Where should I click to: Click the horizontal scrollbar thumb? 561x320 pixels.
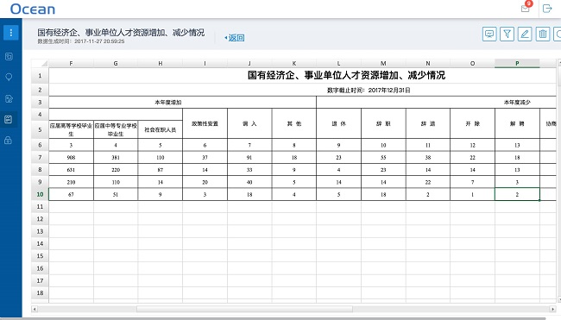(x=244, y=309)
